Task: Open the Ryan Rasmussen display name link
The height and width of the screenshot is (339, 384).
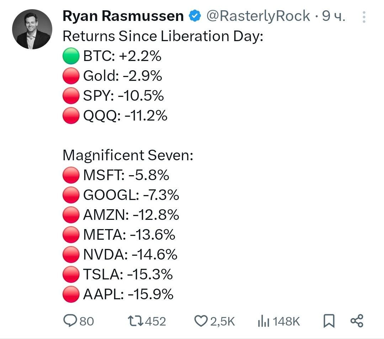Action: [x=123, y=16]
